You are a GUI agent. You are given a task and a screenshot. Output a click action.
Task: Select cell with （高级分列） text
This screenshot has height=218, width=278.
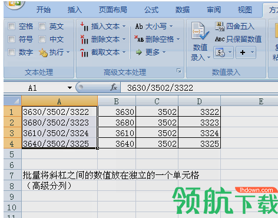[59, 186]
